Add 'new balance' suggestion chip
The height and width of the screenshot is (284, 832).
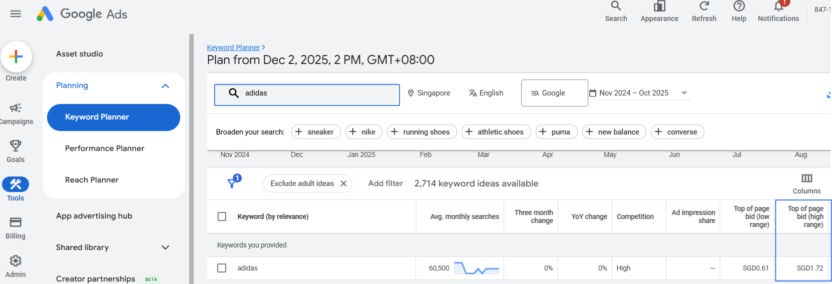pyautogui.click(x=614, y=132)
